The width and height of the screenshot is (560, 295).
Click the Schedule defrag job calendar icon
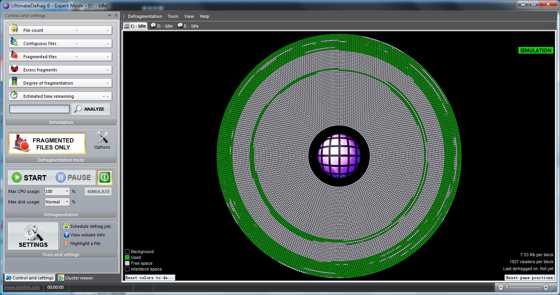tap(66, 226)
